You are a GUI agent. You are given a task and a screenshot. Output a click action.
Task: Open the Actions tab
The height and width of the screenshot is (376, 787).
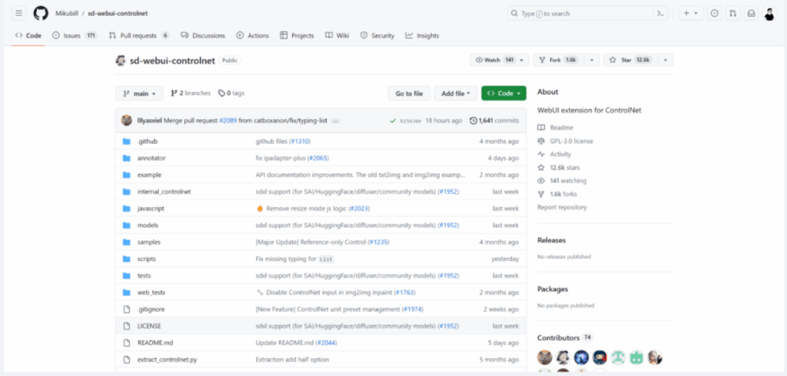point(252,35)
